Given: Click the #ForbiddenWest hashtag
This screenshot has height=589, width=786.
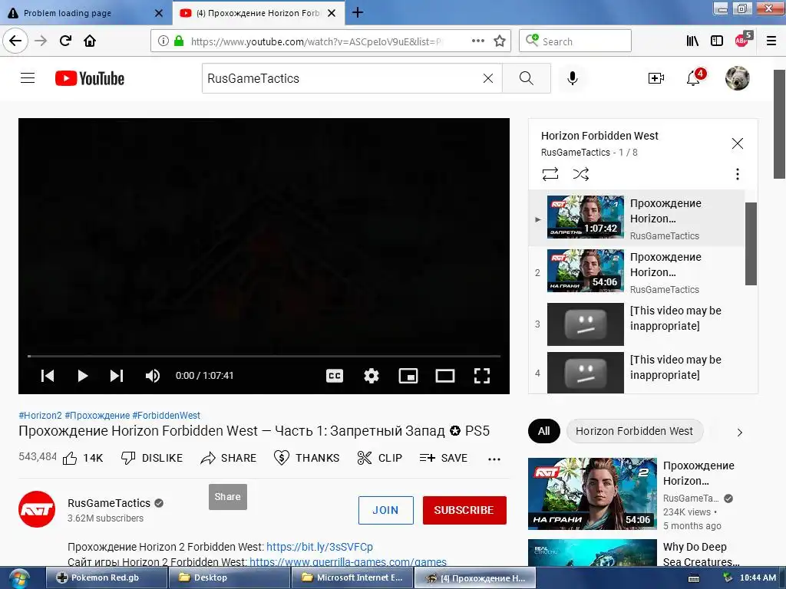Looking at the screenshot, I should (x=166, y=415).
